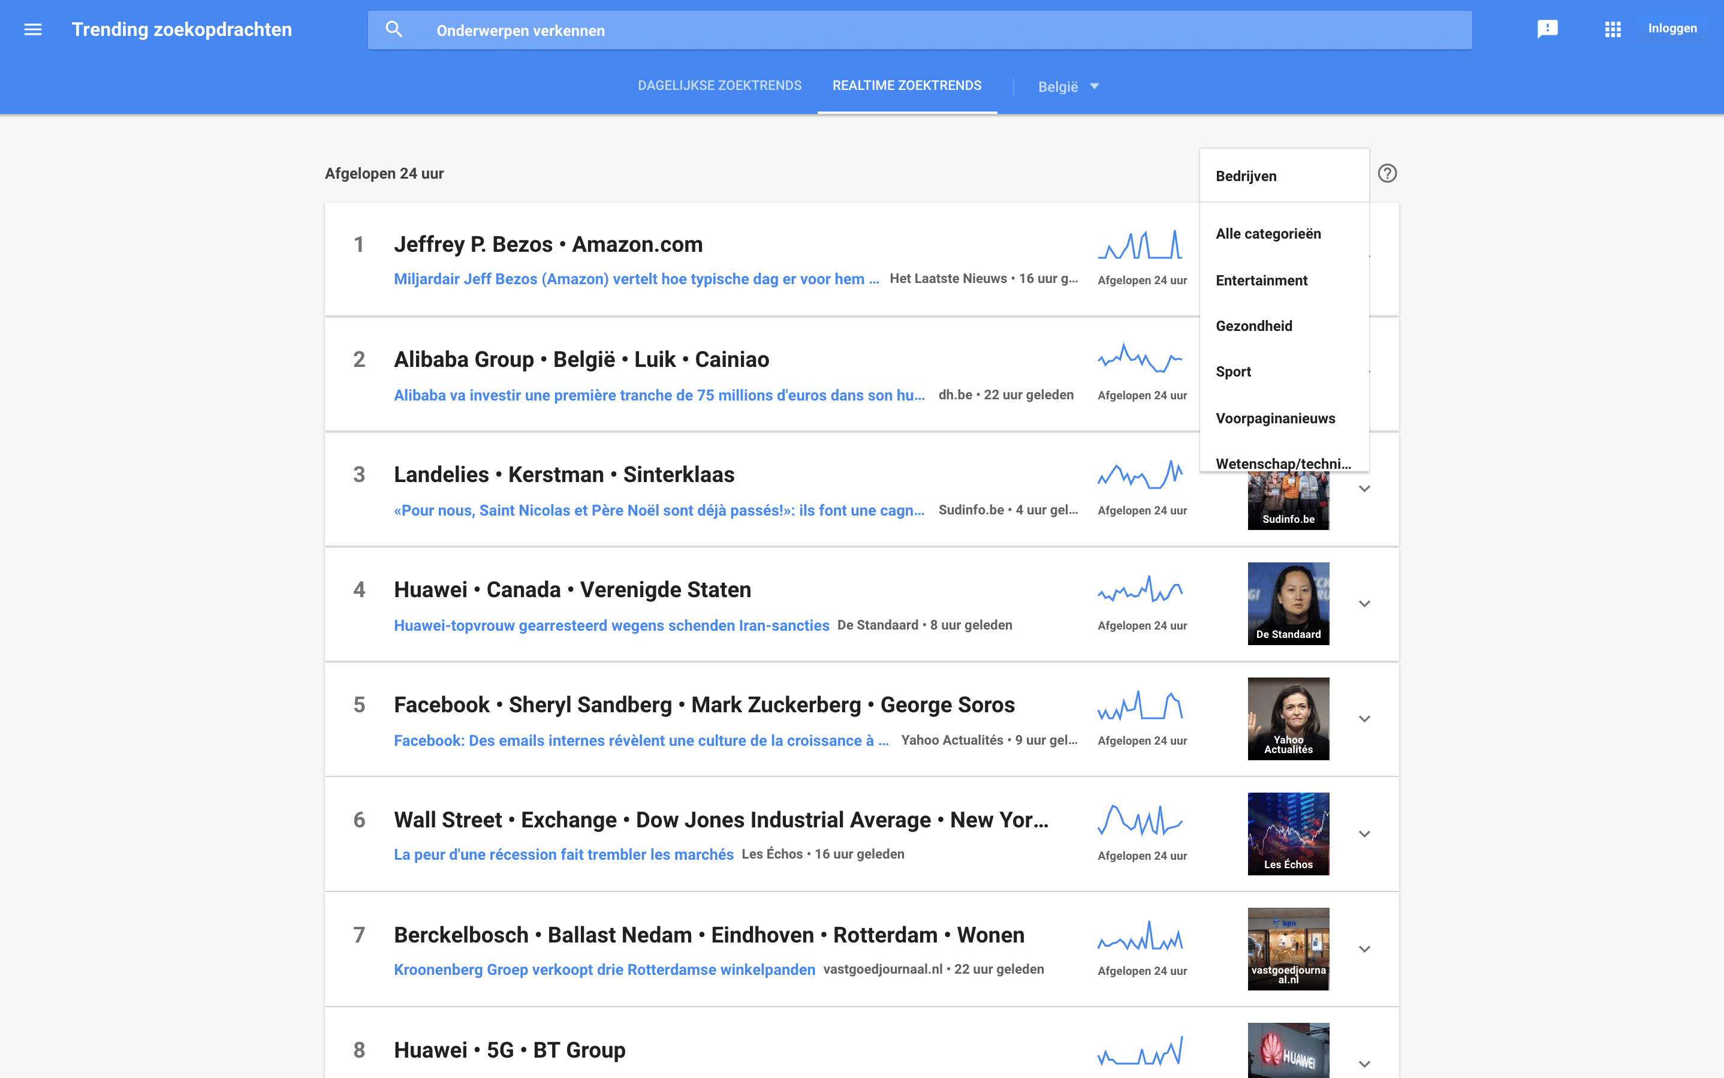Click the Jeffrey P. Bezos trend sparkline
1724x1078 pixels.
1140,245
